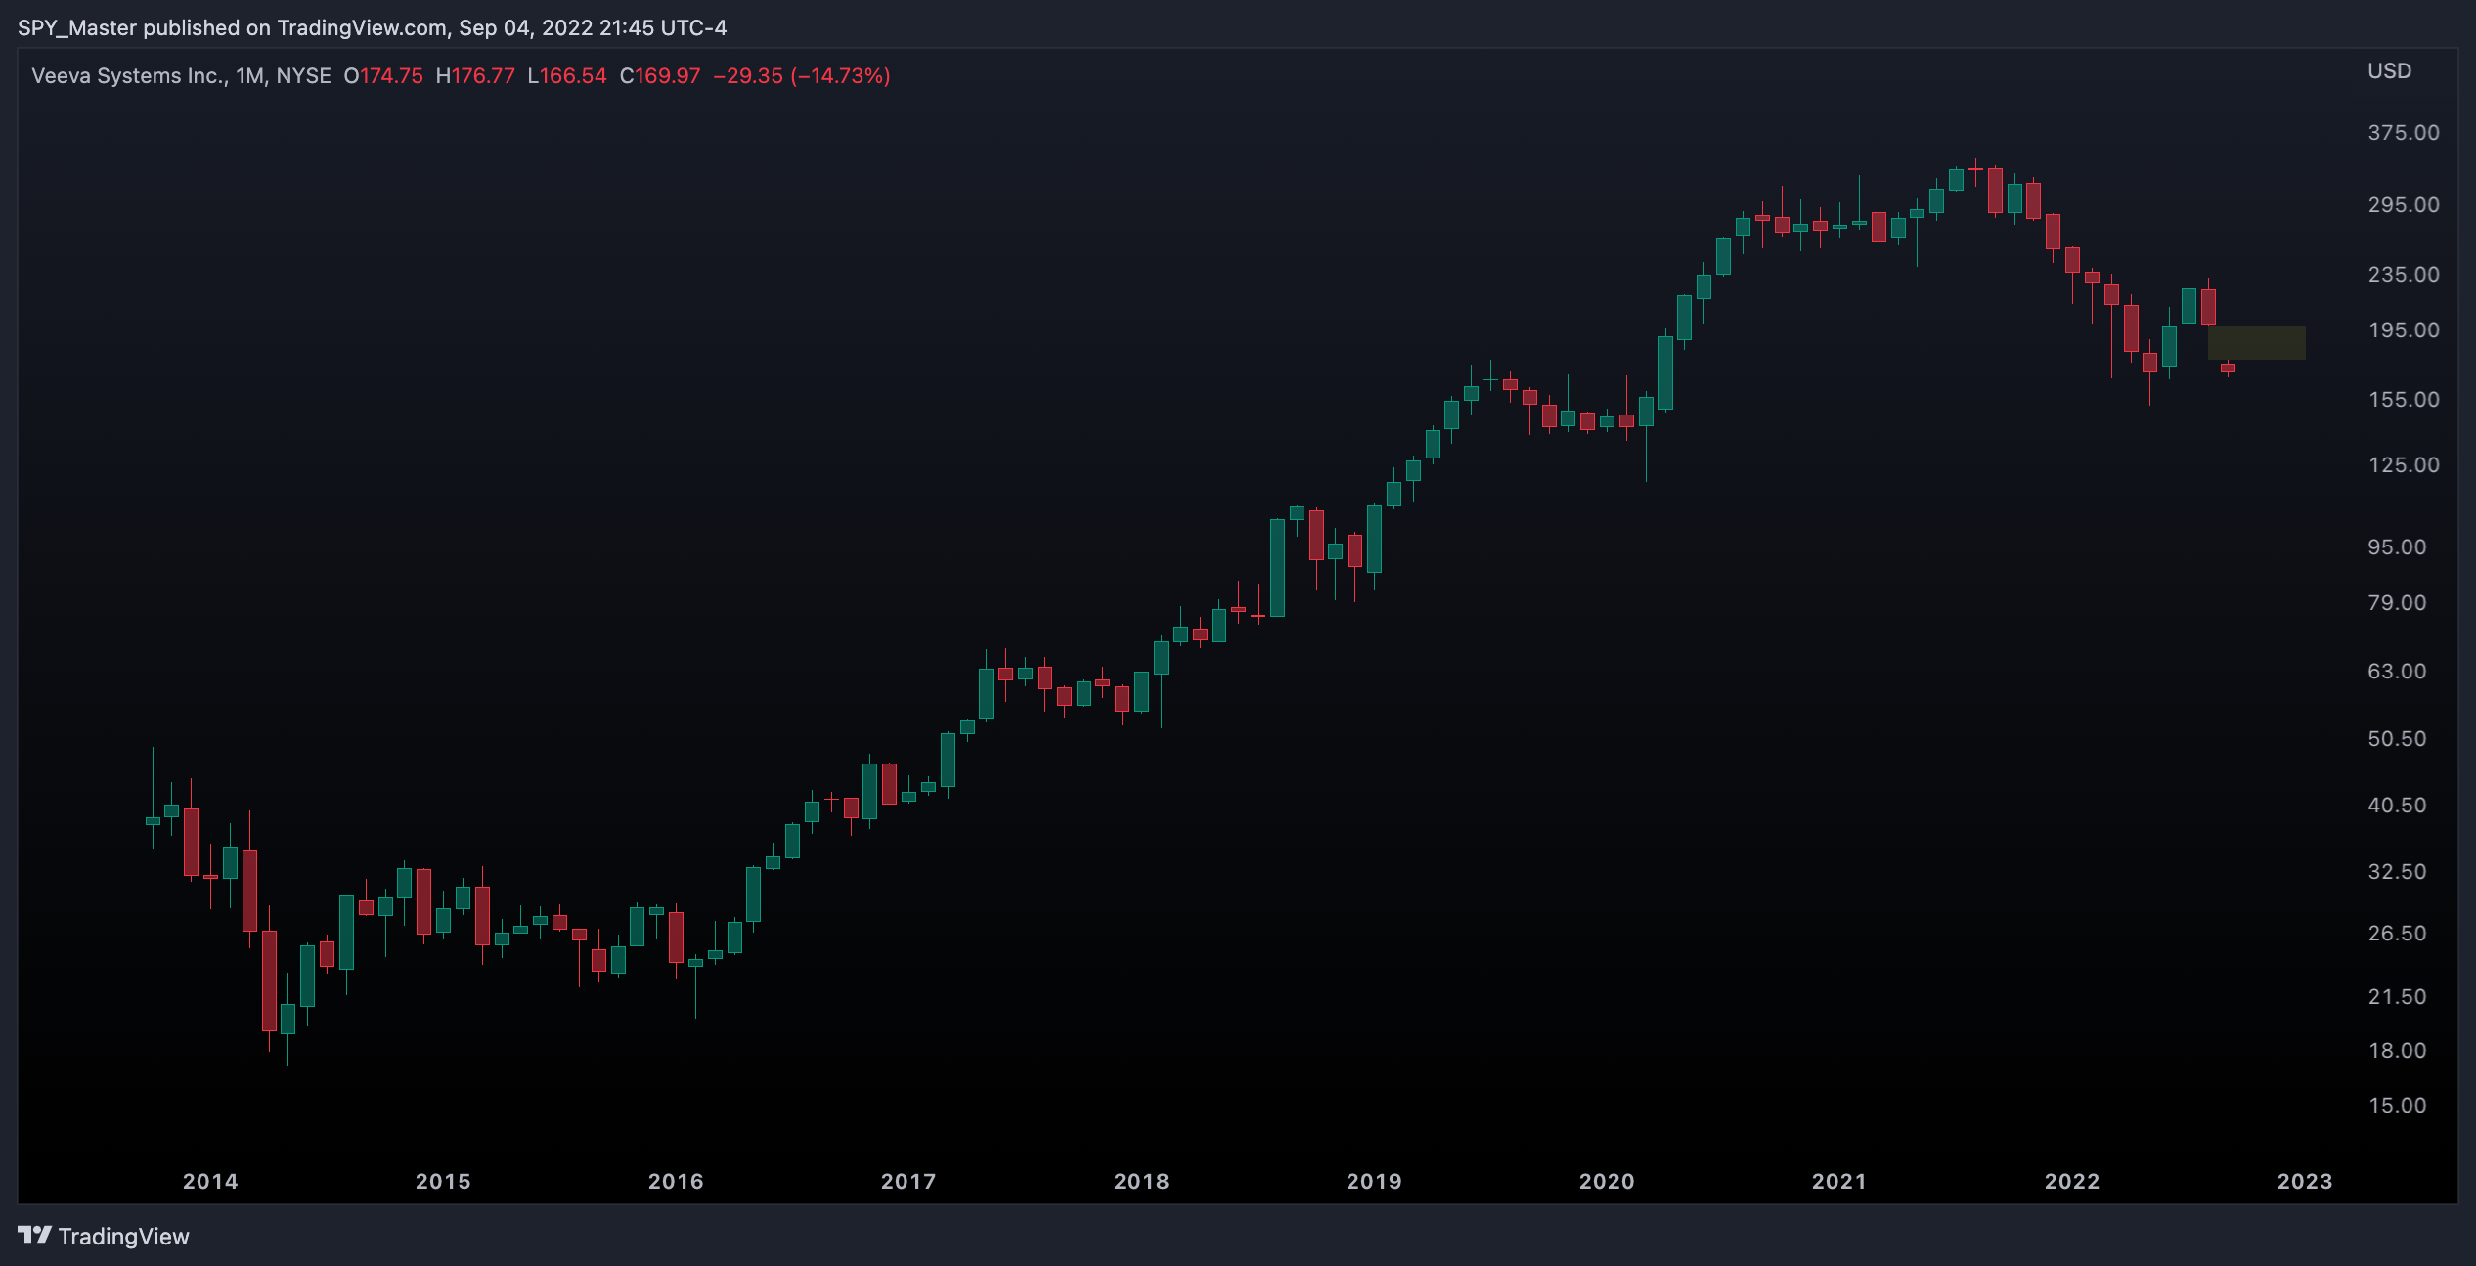Image resolution: width=2476 pixels, height=1266 pixels.
Task: Click the Veeva Systems Inc. symbol title
Action: click(x=128, y=76)
